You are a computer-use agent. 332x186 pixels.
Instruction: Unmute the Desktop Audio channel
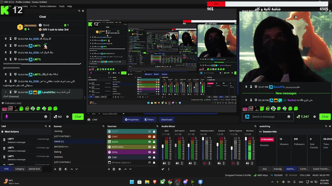205,163
